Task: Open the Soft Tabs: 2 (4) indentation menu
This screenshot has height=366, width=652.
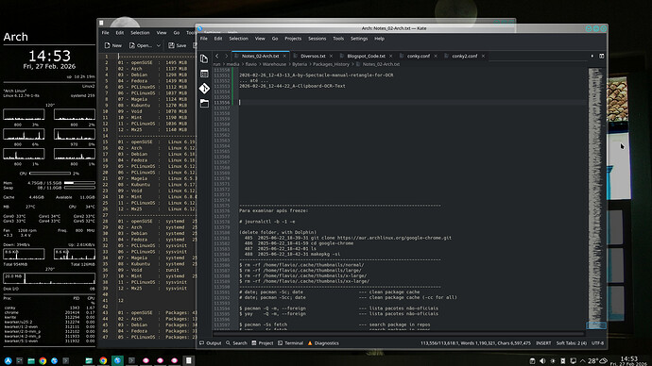Action: coord(572,343)
